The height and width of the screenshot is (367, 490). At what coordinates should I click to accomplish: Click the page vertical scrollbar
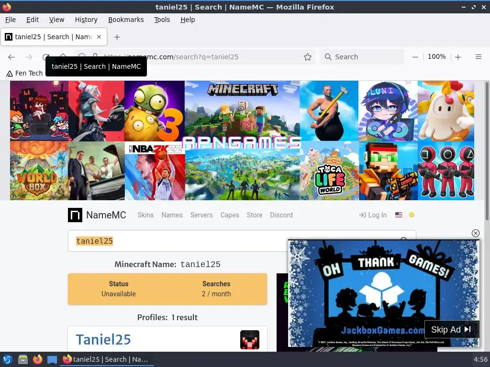(x=487, y=151)
